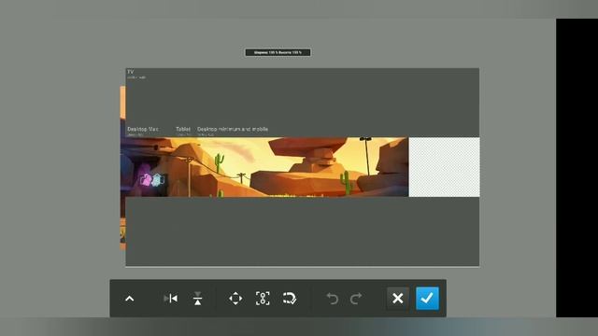This screenshot has width=598, height=336.
Task: Redo the transform step
Action: pyautogui.click(x=356, y=299)
